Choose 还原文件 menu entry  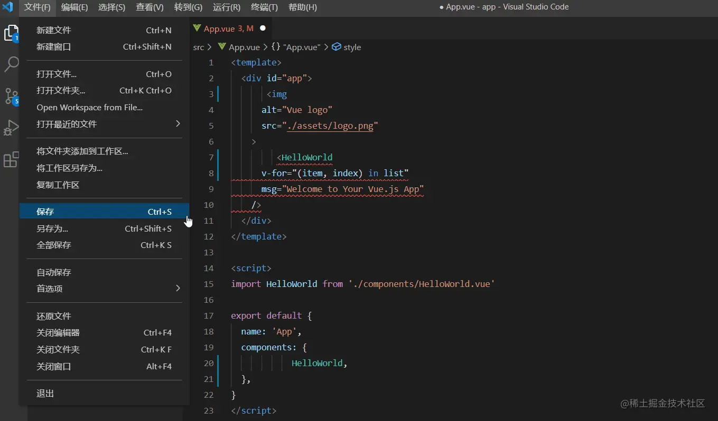pyautogui.click(x=104, y=317)
